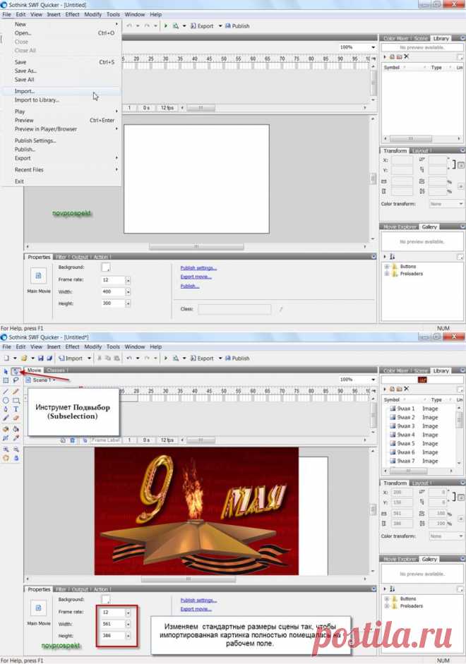Open the Export dropdown arrow in lower toolbar
Image resolution: width=466 pixels, height=664 pixels.
pyautogui.click(x=220, y=358)
